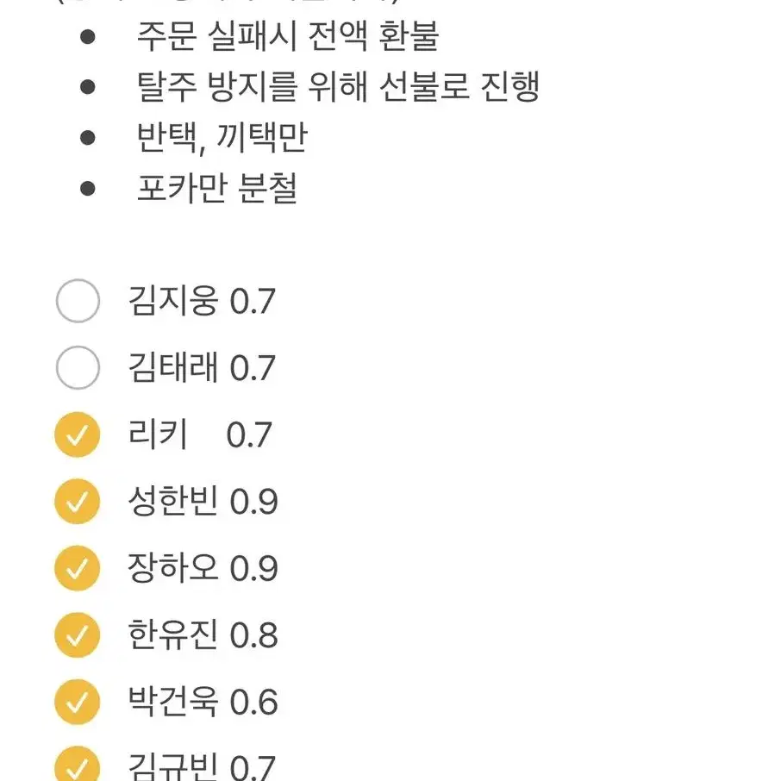Select the 김지웅 0.7 option label
Viewport: 781px width, 781px height.
tap(202, 301)
